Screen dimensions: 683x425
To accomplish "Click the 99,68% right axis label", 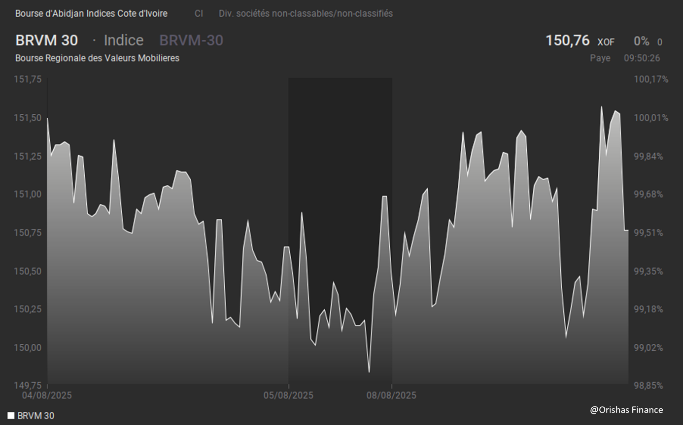I will click(649, 194).
